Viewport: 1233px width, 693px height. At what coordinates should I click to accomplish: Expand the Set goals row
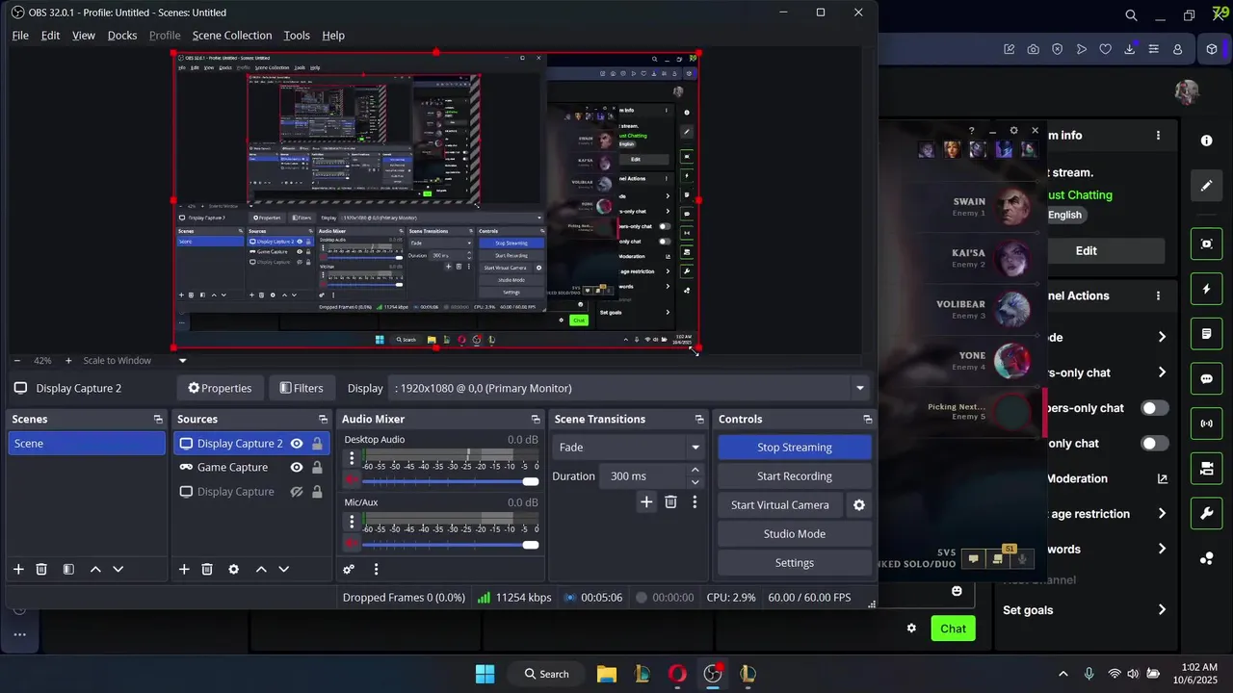point(1087,610)
